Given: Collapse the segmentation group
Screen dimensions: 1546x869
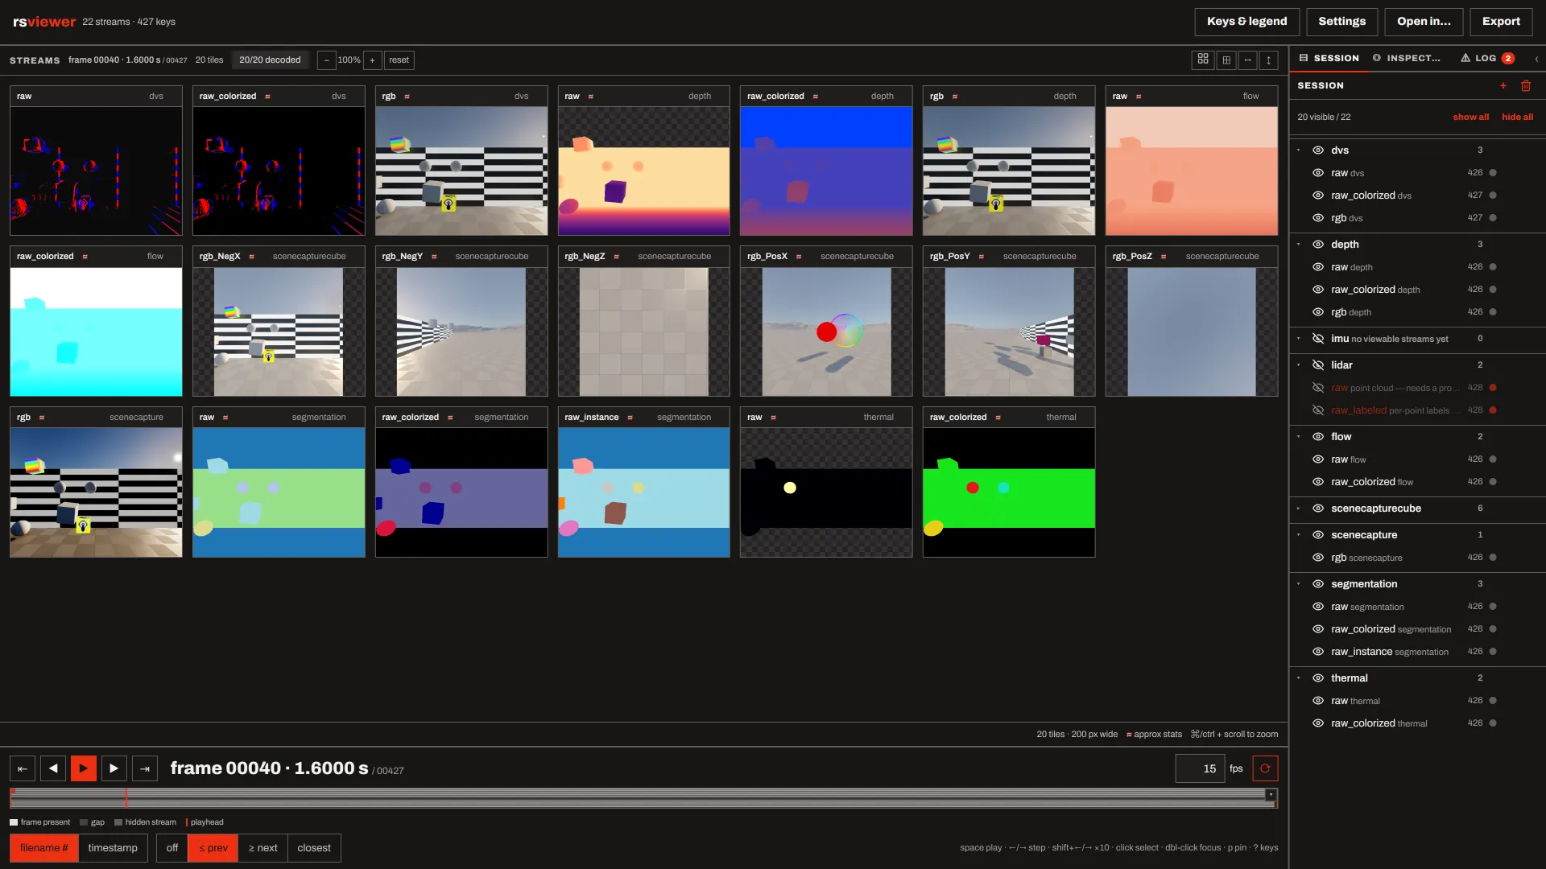Looking at the screenshot, I should [1299, 584].
